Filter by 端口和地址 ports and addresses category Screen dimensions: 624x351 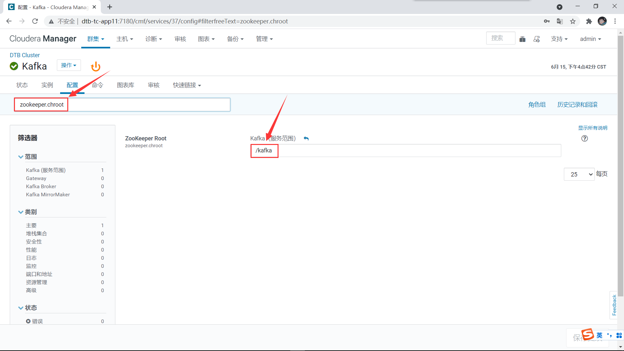point(39,274)
